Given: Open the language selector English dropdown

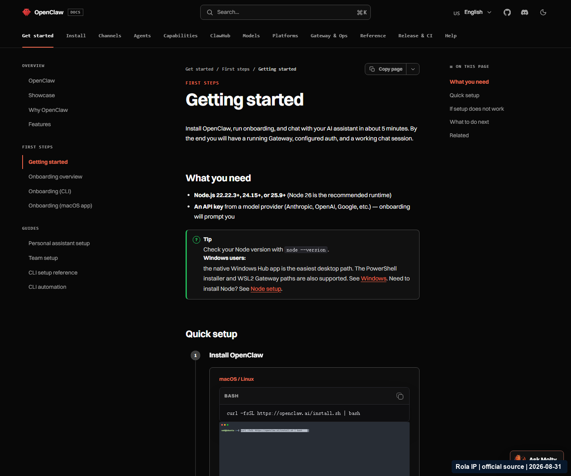Looking at the screenshot, I should click(x=473, y=12).
